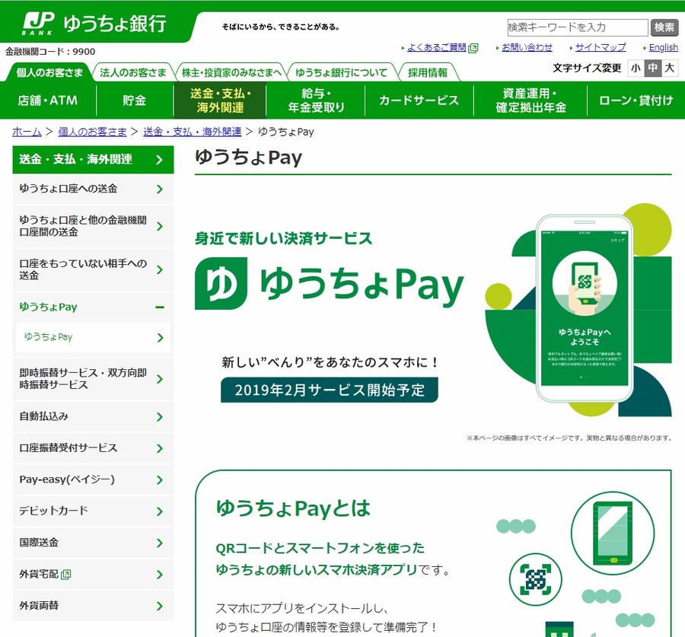
Task: Open the ゆうちょ銀行について tab
Action: point(342,72)
